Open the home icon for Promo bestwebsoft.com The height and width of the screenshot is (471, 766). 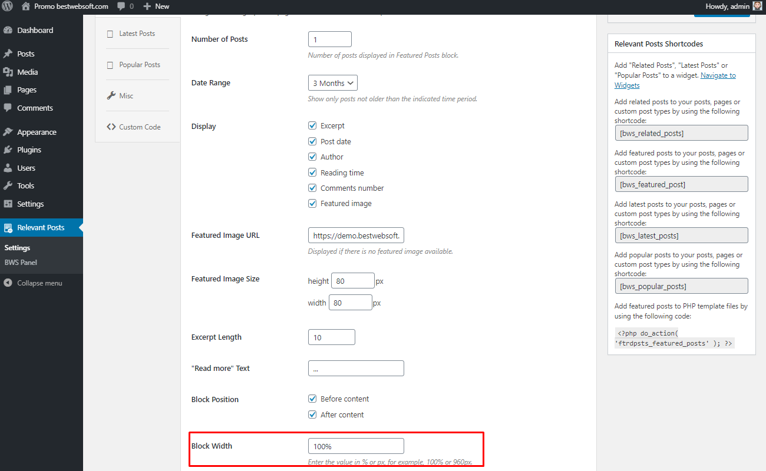pyautogui.click(x=25, y=6)
